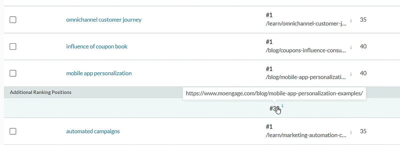This screenshot has height=145, width=400.
Task: Collapse the Additional Ranking Positions section
Action: [x=41, y=92]
